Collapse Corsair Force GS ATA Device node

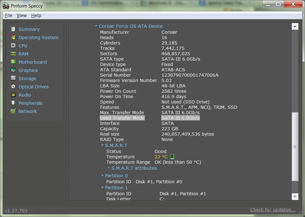(x=96, y=26)
